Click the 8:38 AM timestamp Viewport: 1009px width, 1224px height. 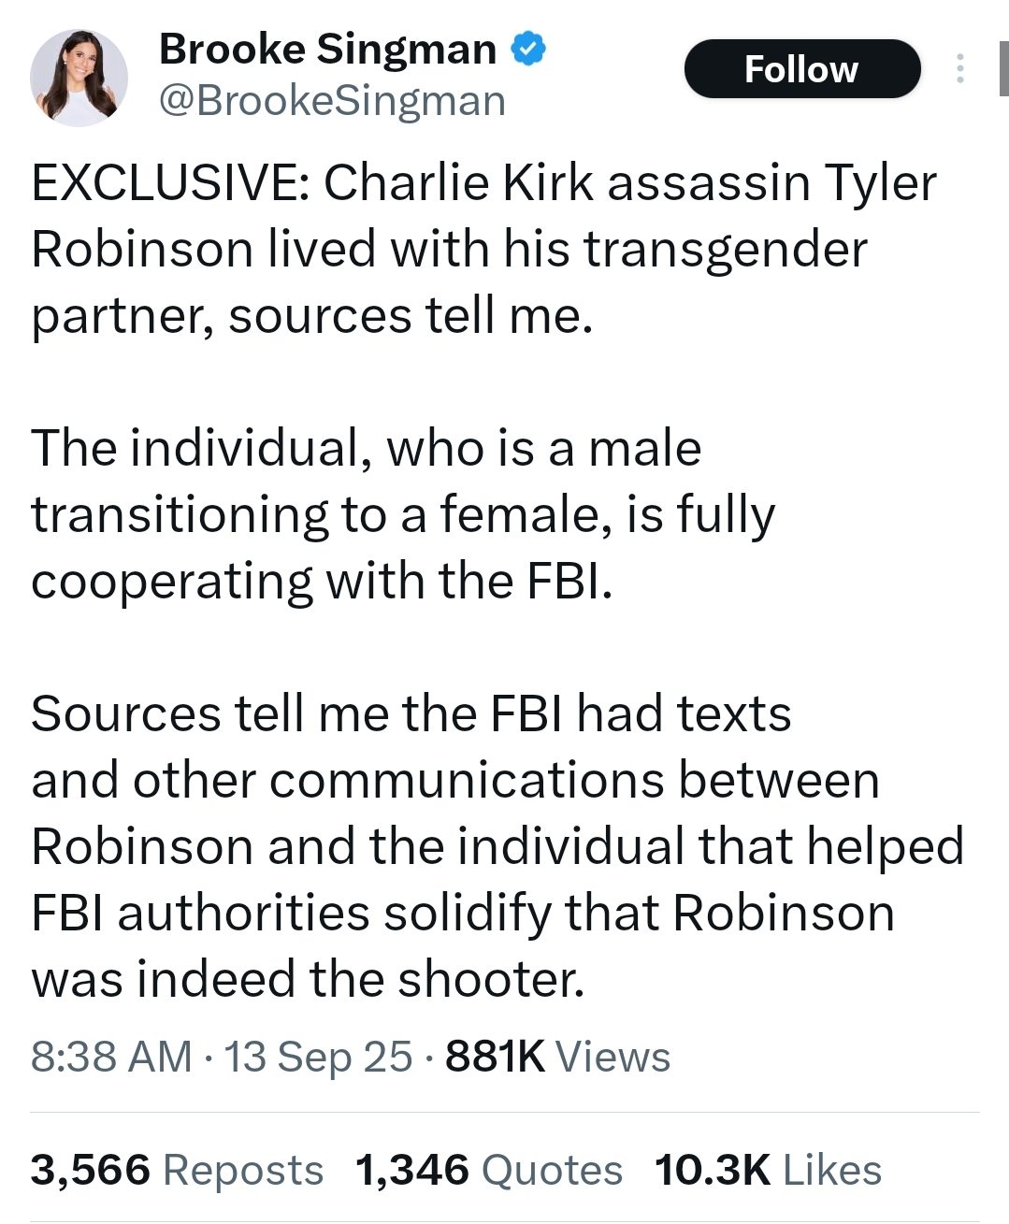111,1057
